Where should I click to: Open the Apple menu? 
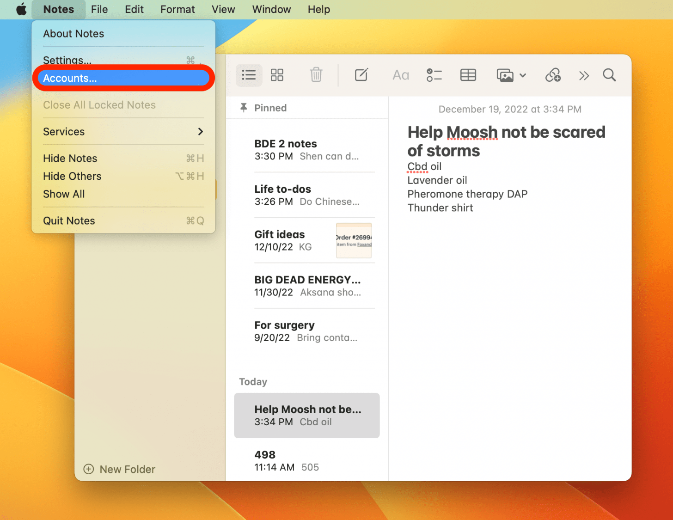click(x=21, y=9)
